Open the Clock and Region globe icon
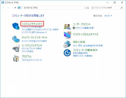This screenshot has height=98, width=126. tap(67, 44)
